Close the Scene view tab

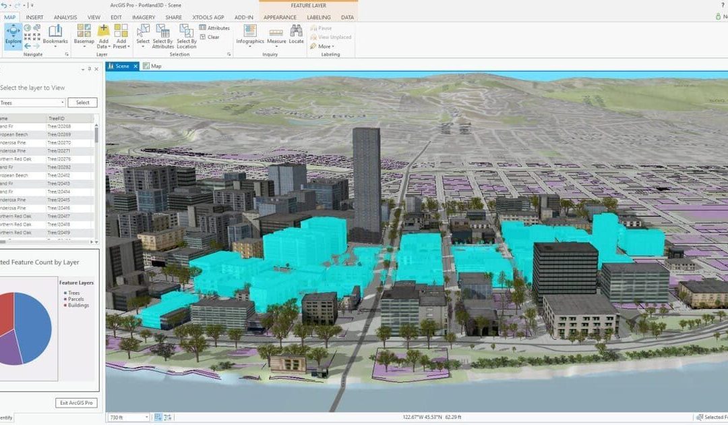click(x=135, y=66)
